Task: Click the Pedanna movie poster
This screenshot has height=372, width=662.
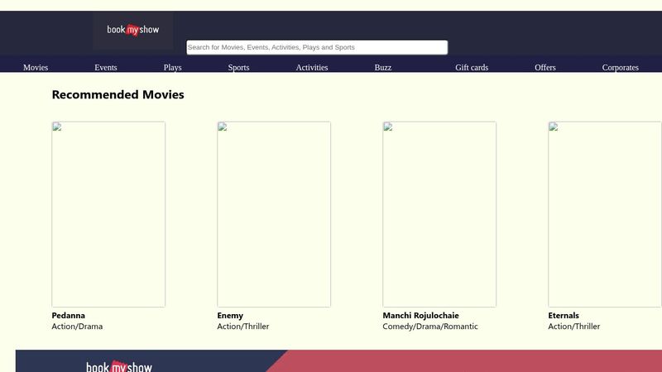Action: click(x=108, y=214)
